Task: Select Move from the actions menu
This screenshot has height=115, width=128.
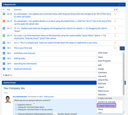Action: [100, 109]
